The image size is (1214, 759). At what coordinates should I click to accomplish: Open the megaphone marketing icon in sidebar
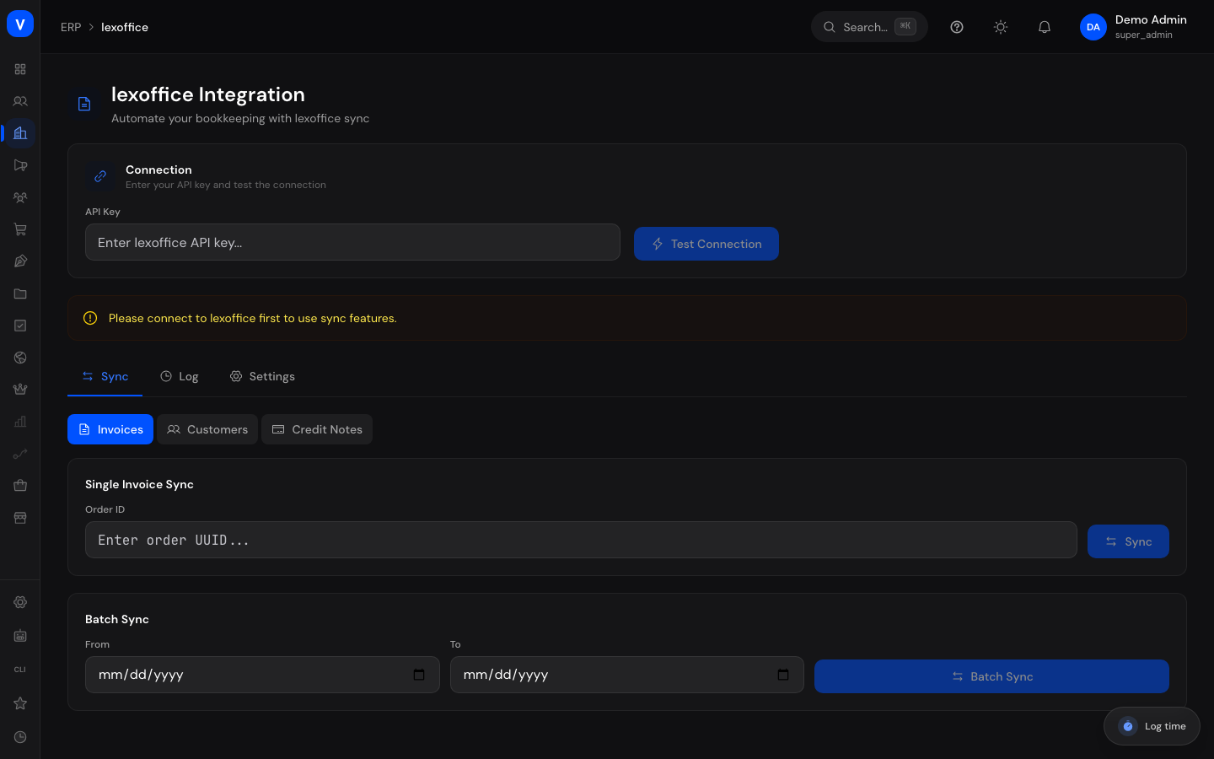click(x=20, y=165)
